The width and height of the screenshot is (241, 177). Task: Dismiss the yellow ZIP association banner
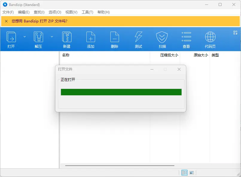pos(6,21)
